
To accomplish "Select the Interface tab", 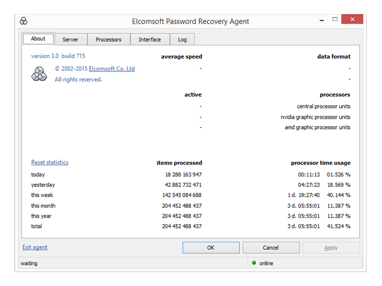I will (150, 39).
